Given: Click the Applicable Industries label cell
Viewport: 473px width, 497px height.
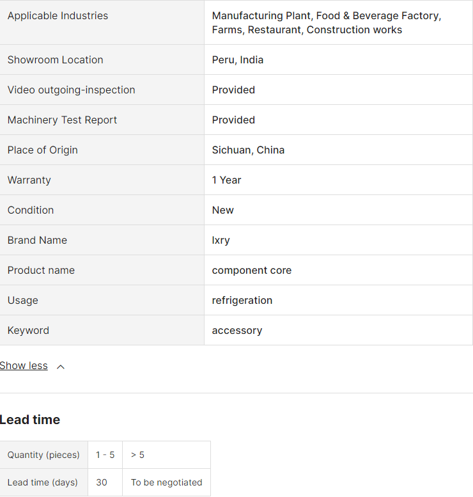Looking at the screenshot, I should tap(58, 16).
